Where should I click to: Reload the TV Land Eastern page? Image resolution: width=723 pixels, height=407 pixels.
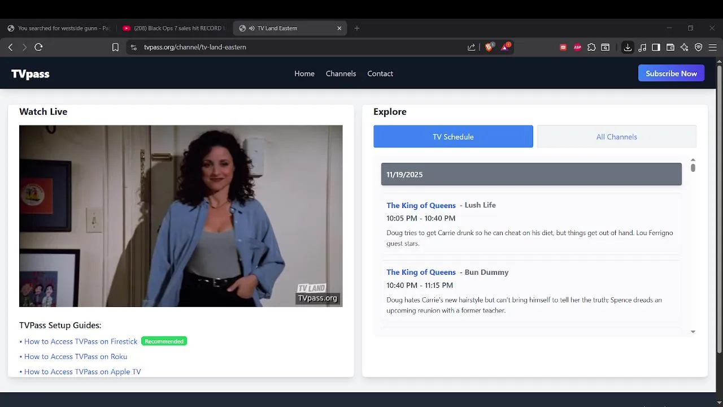coord(38,47)
